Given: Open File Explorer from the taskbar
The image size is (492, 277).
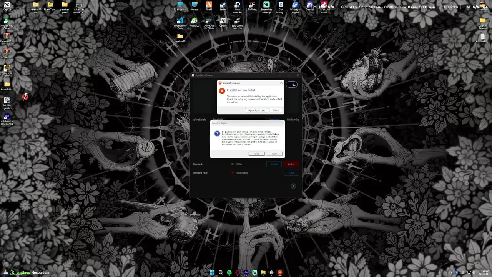Looking at the screenshot, I should pos(263,272).
